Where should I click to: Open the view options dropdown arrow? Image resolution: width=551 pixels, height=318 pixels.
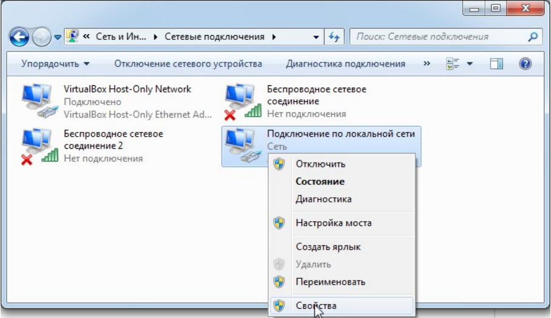[x=470, y=64]
